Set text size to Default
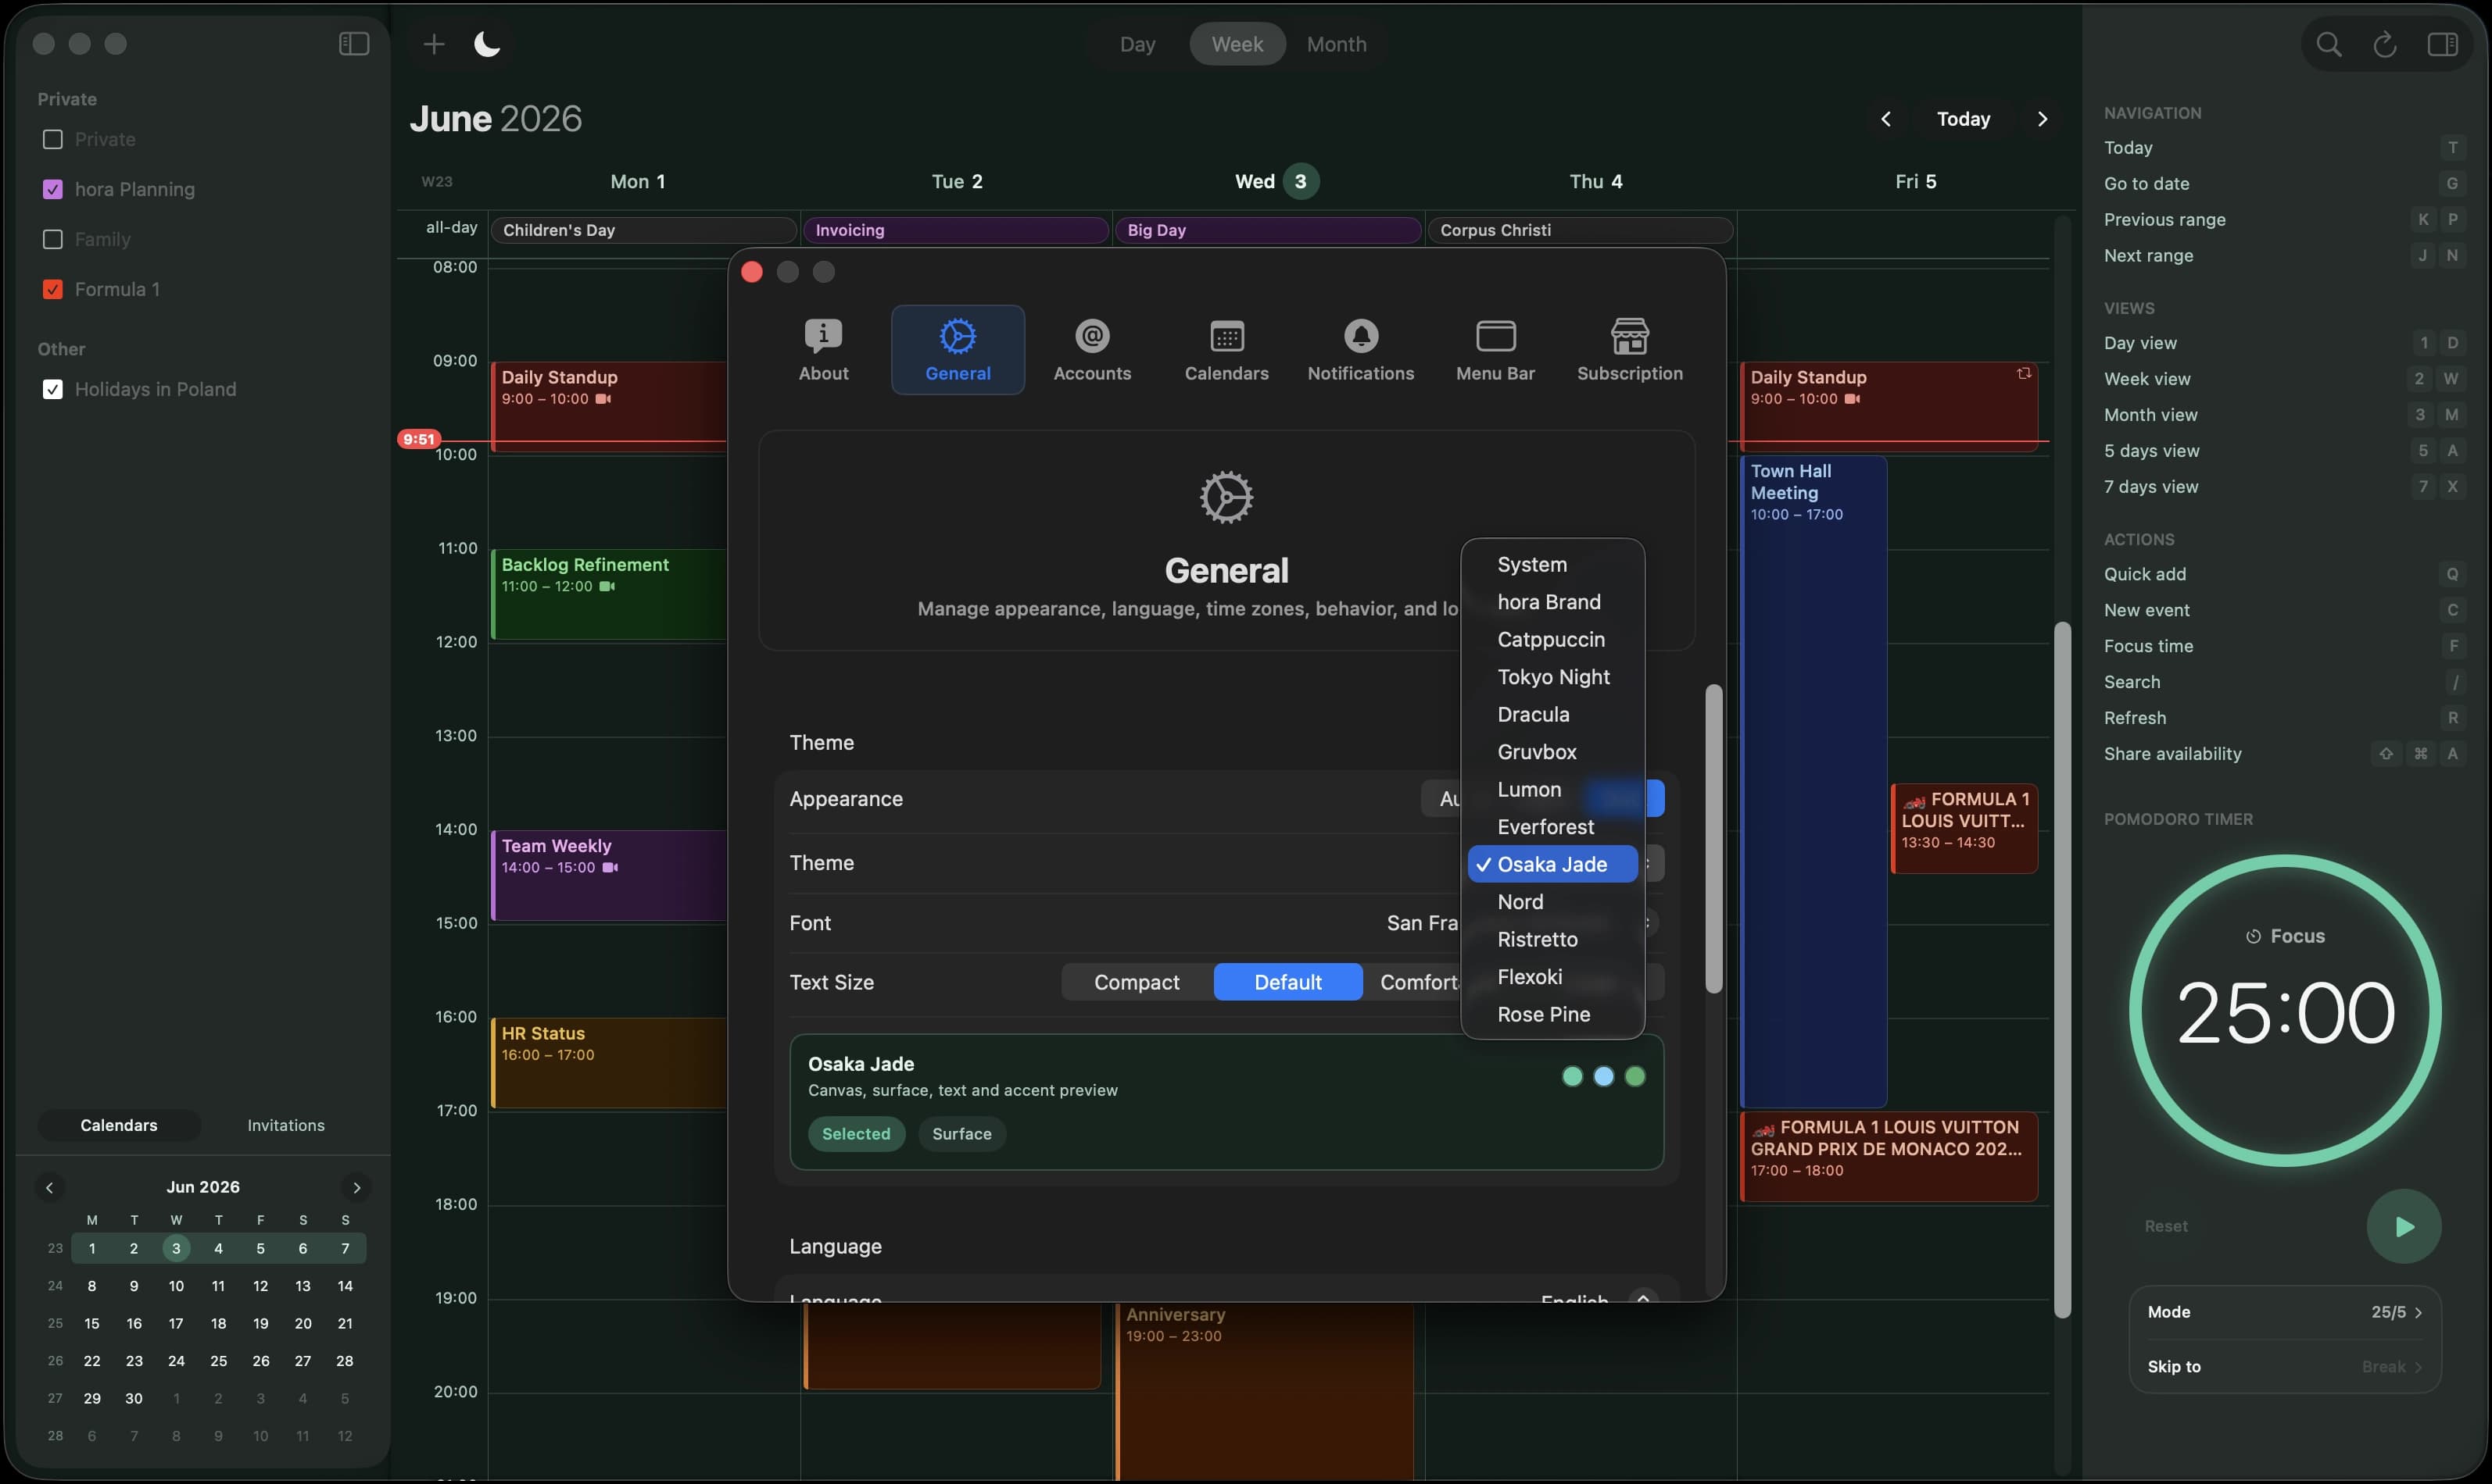Viewport: 2492px width, 1484px height. (1287, 982)
